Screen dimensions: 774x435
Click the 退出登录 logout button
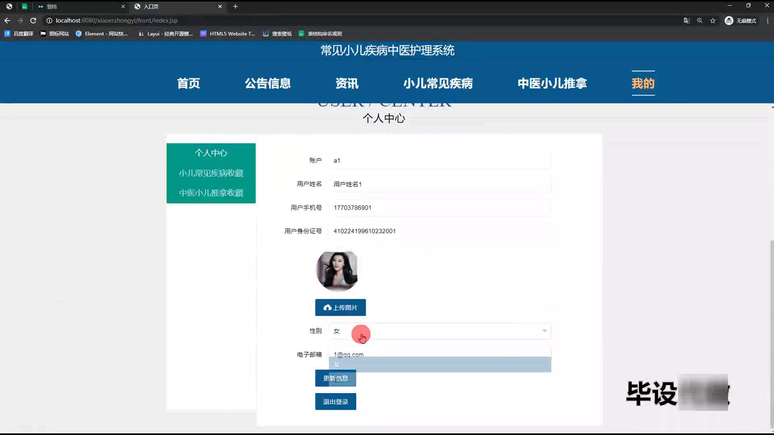coord(335,402)
